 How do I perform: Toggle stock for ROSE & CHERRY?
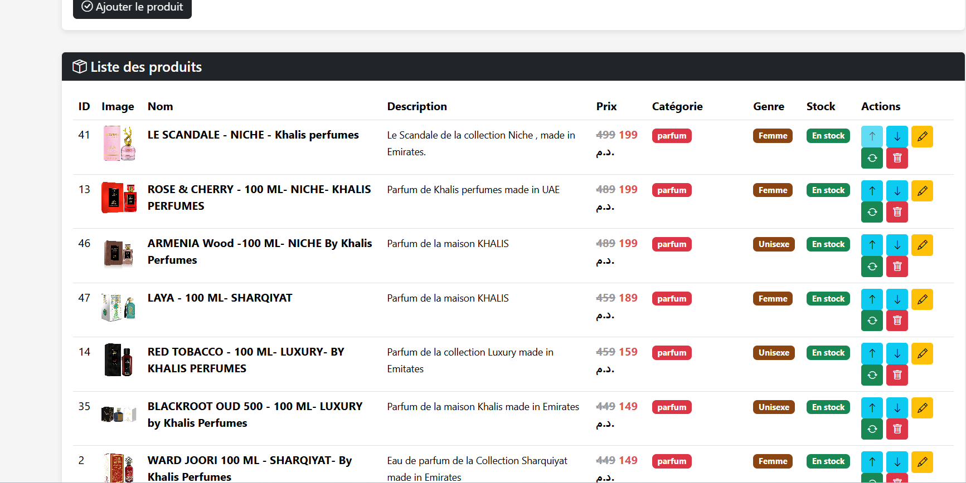pyautogui.click(x=872, y=212)
